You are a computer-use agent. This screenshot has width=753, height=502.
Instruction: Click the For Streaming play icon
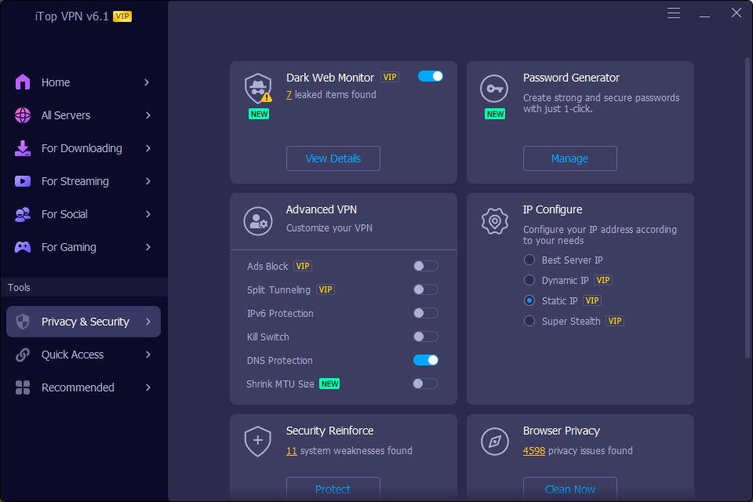pos(23,181)
